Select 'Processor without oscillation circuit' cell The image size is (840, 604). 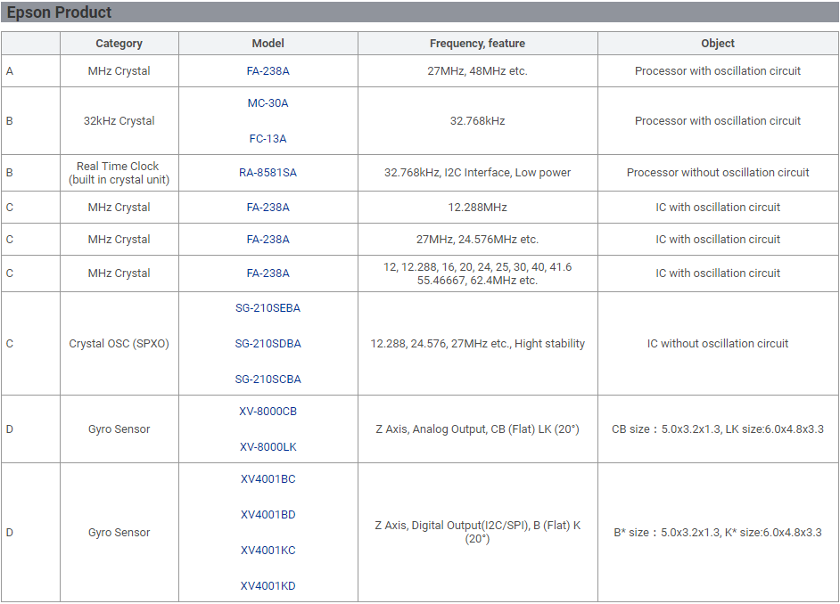click(x=718, y=173)
